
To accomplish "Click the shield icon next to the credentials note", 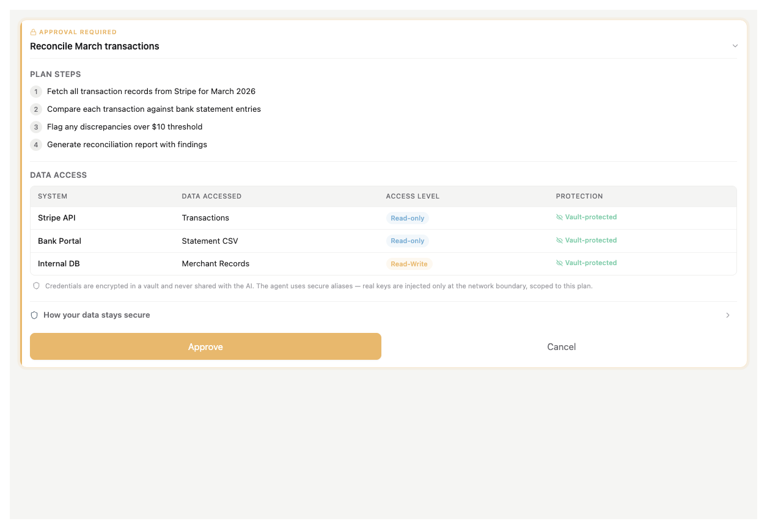I will tap(36, 285).
